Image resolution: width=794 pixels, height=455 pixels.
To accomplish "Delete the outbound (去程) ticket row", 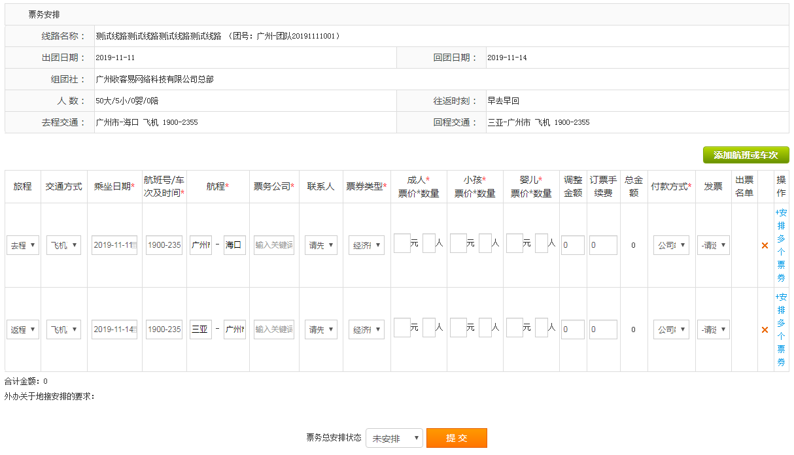I will 765,246.
